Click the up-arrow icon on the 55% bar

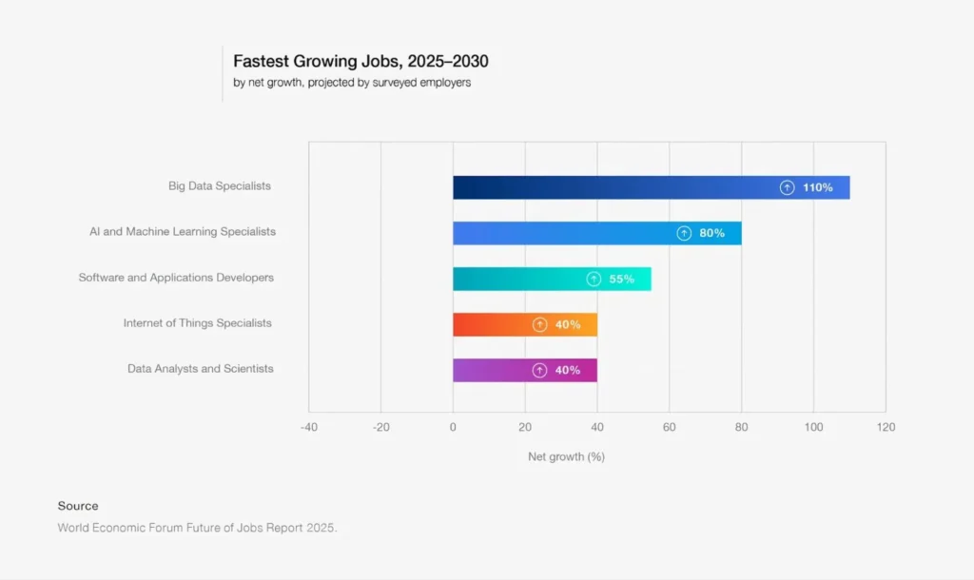[594, 279]
